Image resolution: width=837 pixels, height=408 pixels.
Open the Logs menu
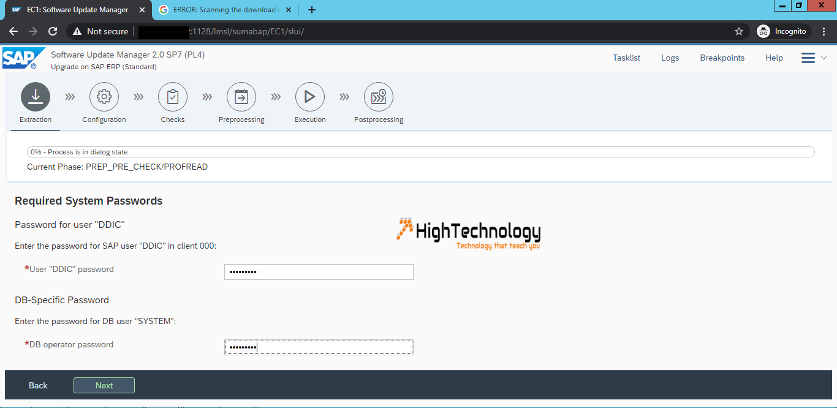(670, 58)
